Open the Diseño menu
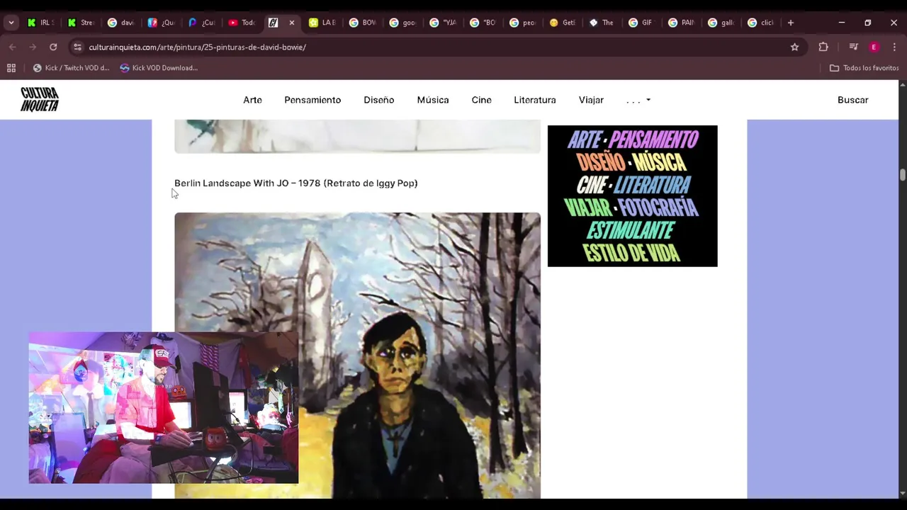Viewport: 907px width, 510px height. click(379, 100)
